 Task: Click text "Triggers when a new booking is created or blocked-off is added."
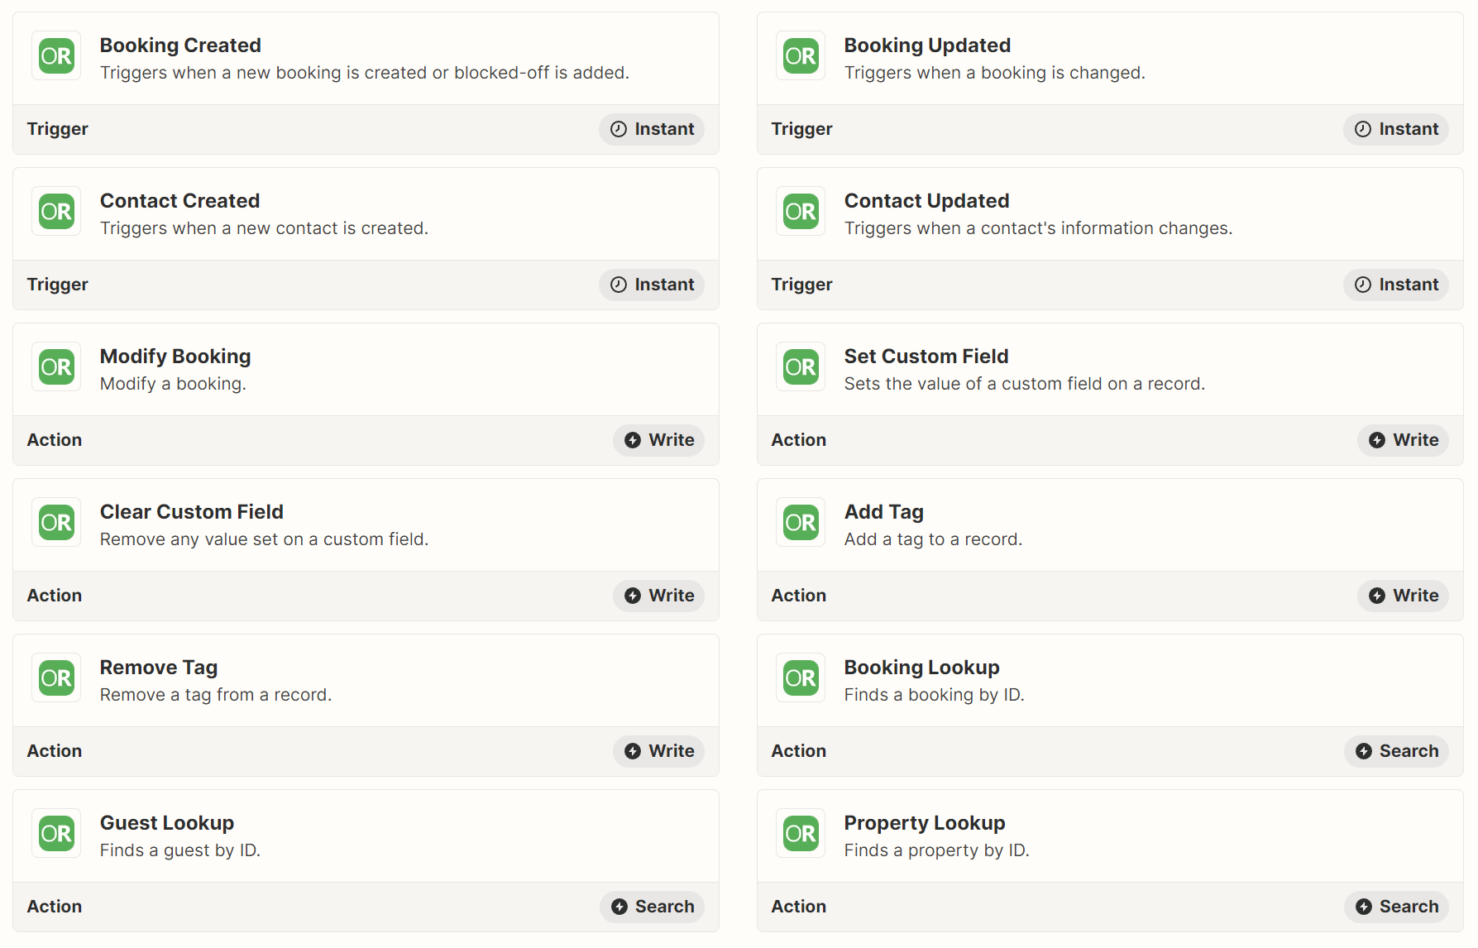click(365, 73)
